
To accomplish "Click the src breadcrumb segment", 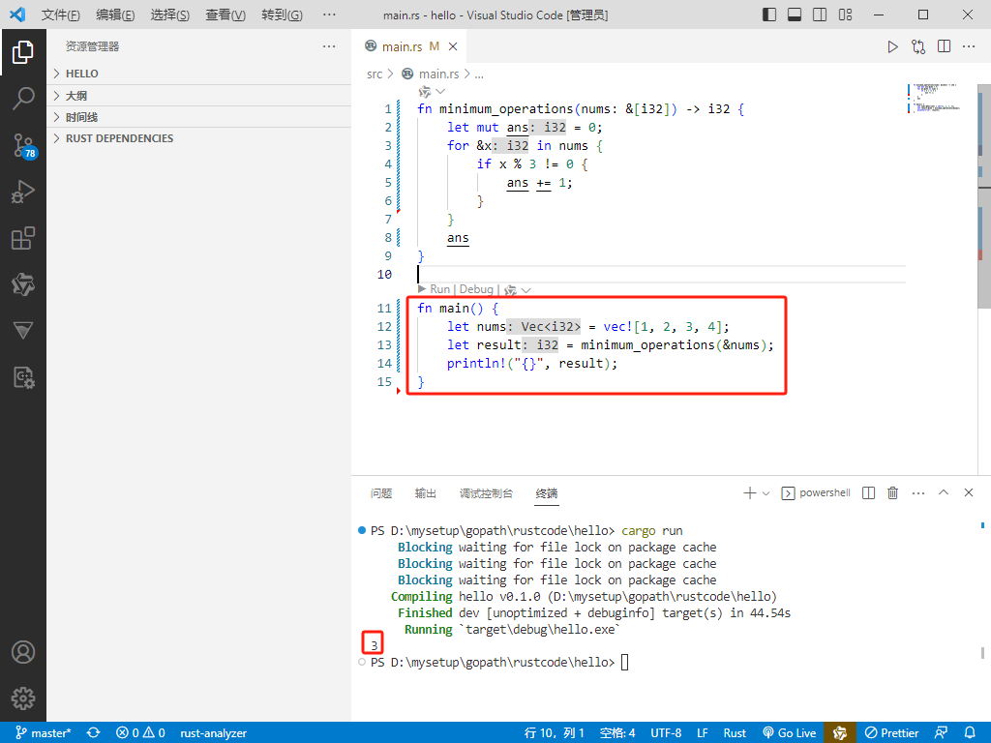I will (x=375, y=74).
